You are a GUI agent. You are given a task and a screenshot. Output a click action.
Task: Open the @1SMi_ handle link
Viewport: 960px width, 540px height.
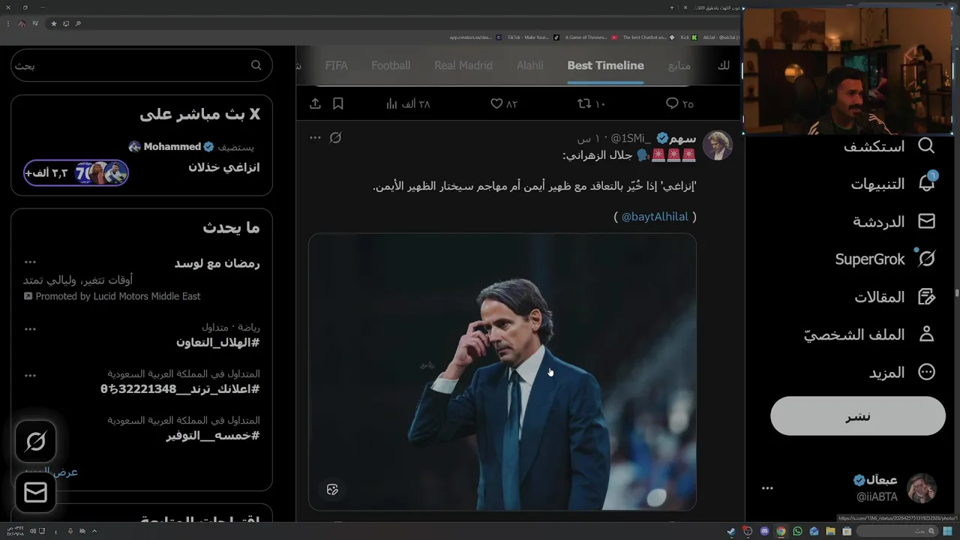[631, 139]
